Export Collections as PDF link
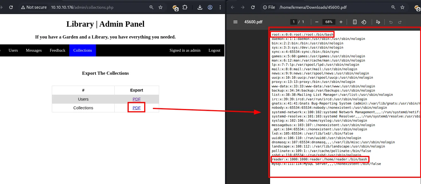 tap(137, 108)
